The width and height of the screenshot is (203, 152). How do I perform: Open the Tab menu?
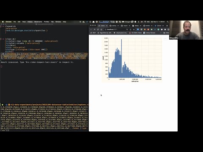coord(52,22)
